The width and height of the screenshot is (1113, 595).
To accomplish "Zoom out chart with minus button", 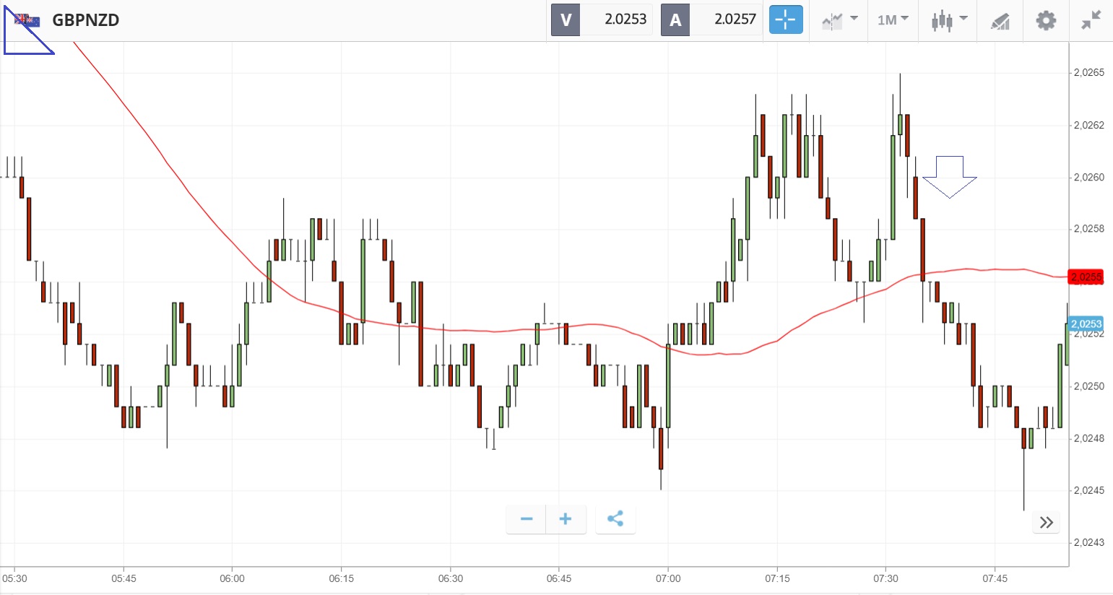I will click(x=527, y=519).
